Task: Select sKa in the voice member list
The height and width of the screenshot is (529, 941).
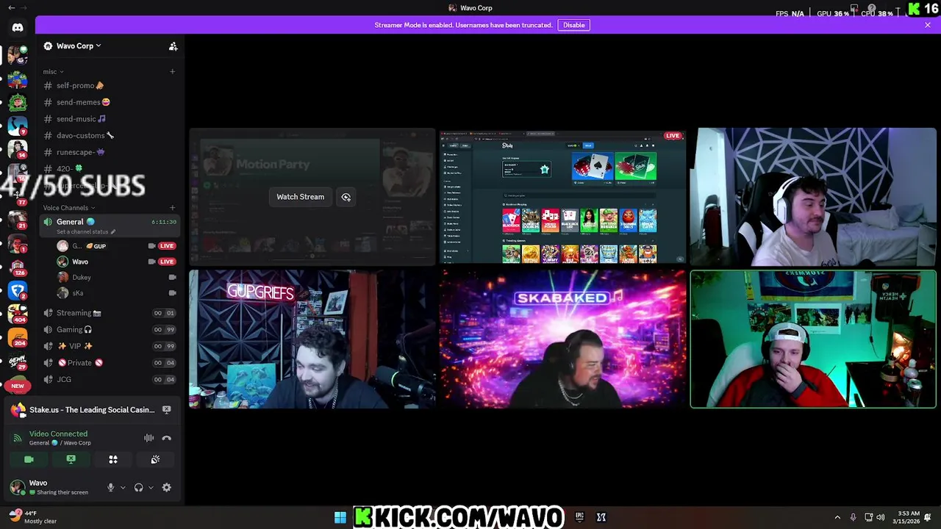Action: point(116,293)
